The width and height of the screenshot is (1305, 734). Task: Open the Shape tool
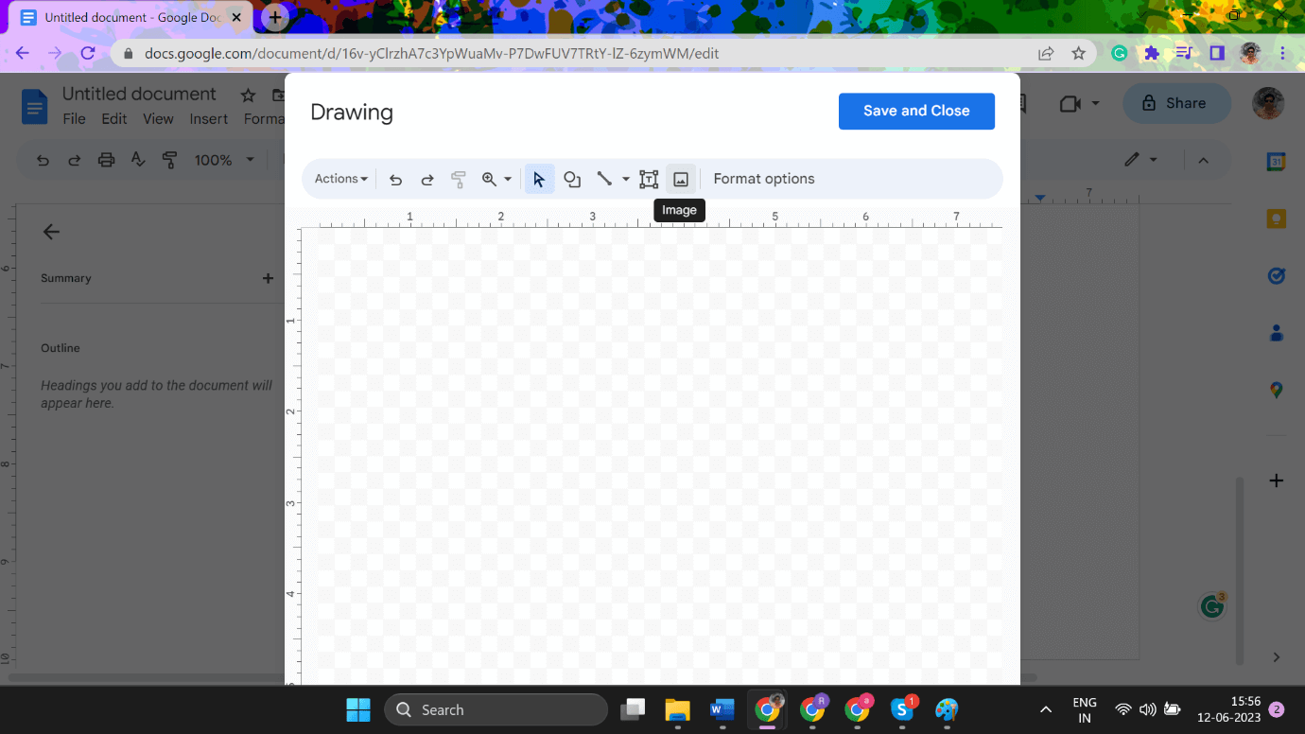[x=572, y=179]
